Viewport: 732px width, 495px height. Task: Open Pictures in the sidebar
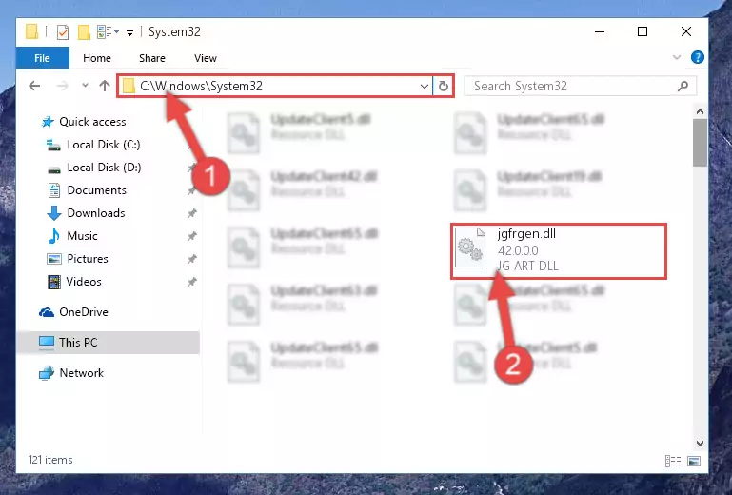tap(88, 259)
